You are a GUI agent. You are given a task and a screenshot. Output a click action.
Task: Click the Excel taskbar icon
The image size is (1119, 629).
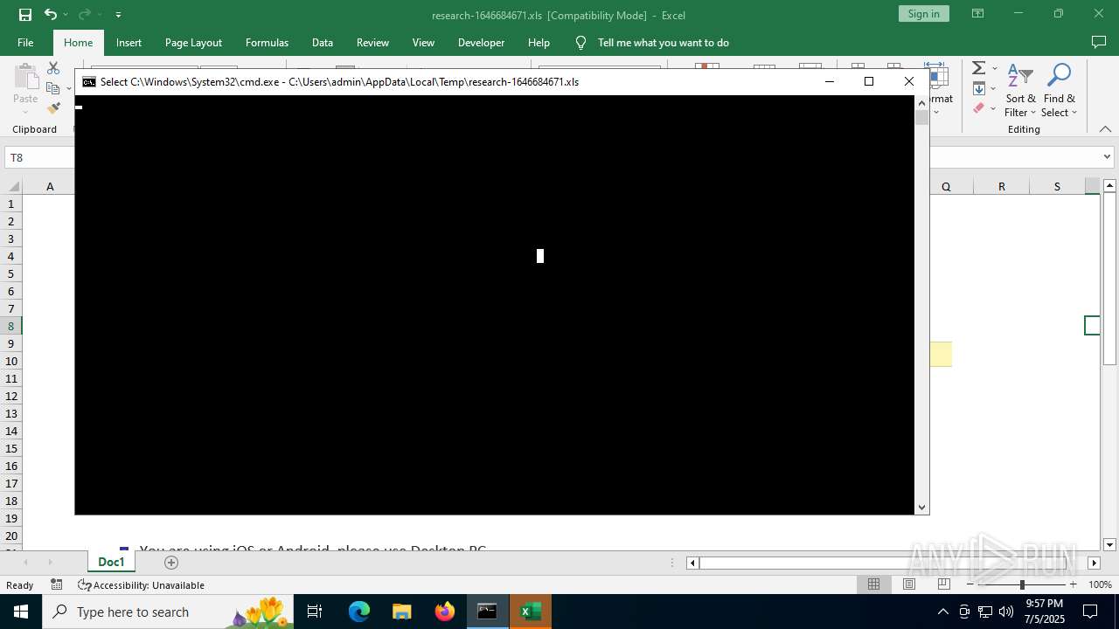point(530,612)
